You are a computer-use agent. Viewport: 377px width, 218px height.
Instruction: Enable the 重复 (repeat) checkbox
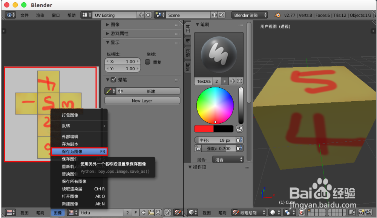tap(148, 62)
